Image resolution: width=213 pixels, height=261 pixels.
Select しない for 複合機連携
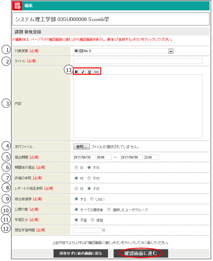coord(92,199)
